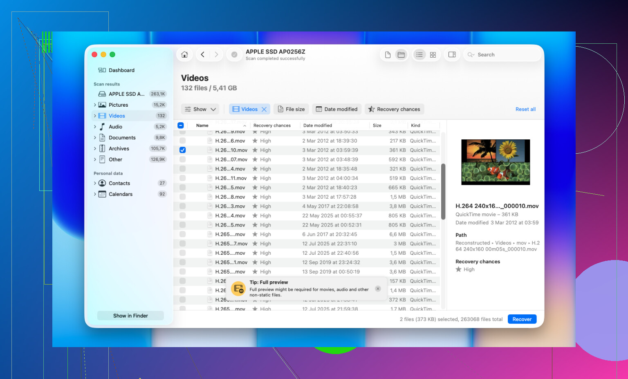Click the file list vertical scrollbar

click(443, 192)
